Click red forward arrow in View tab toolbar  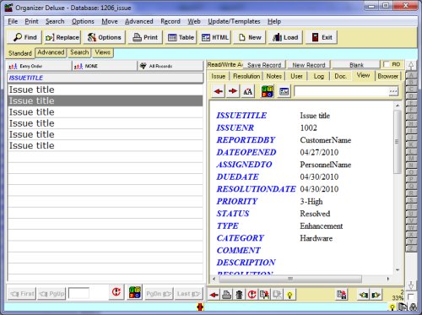click(233, 91)
